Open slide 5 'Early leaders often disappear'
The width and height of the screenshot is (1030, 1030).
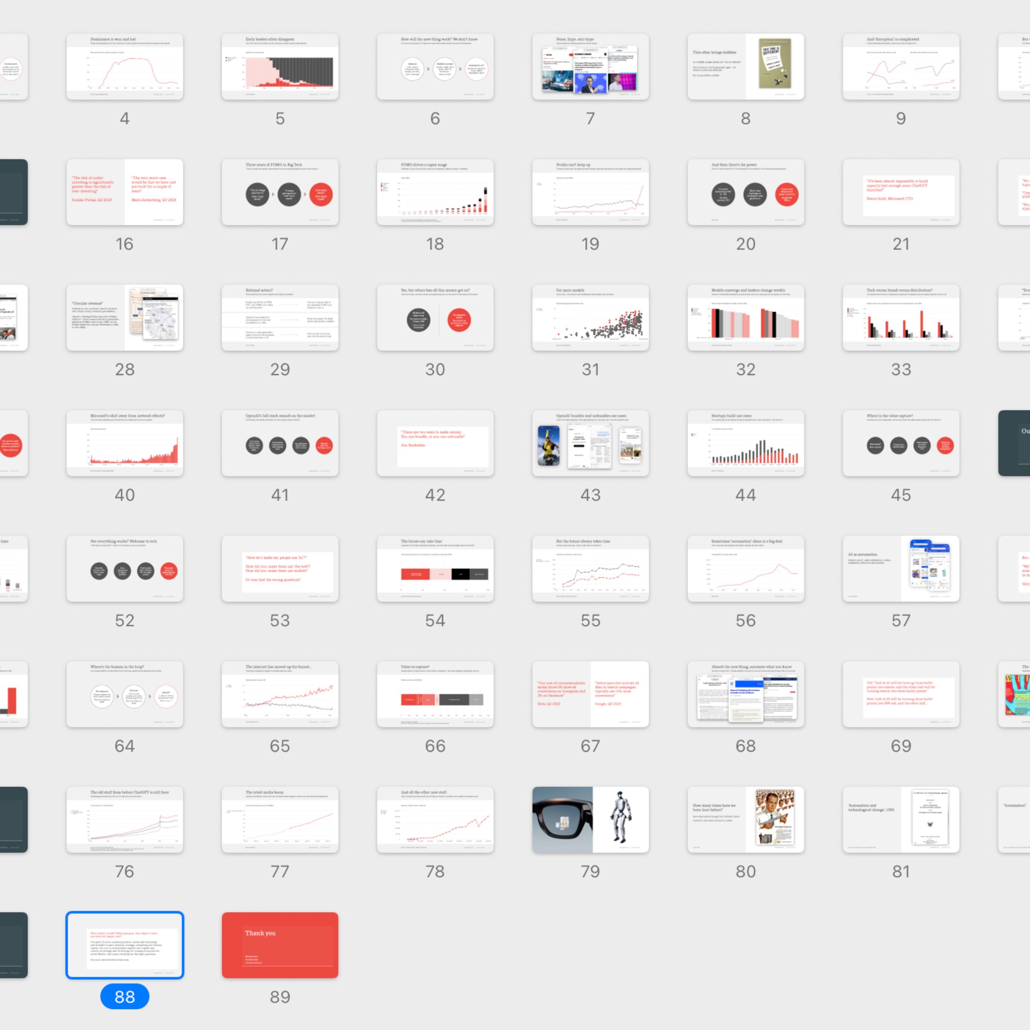click(x=279, y=66)
